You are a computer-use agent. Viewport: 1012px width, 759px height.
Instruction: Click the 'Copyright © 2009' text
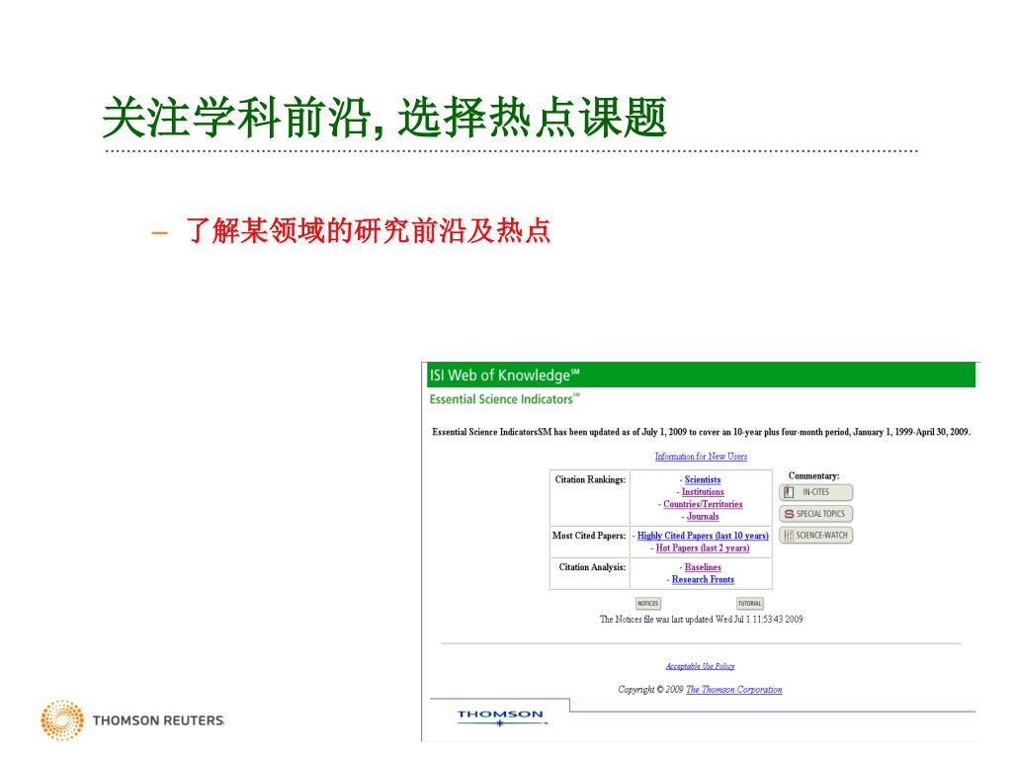(x=650, y=689)
